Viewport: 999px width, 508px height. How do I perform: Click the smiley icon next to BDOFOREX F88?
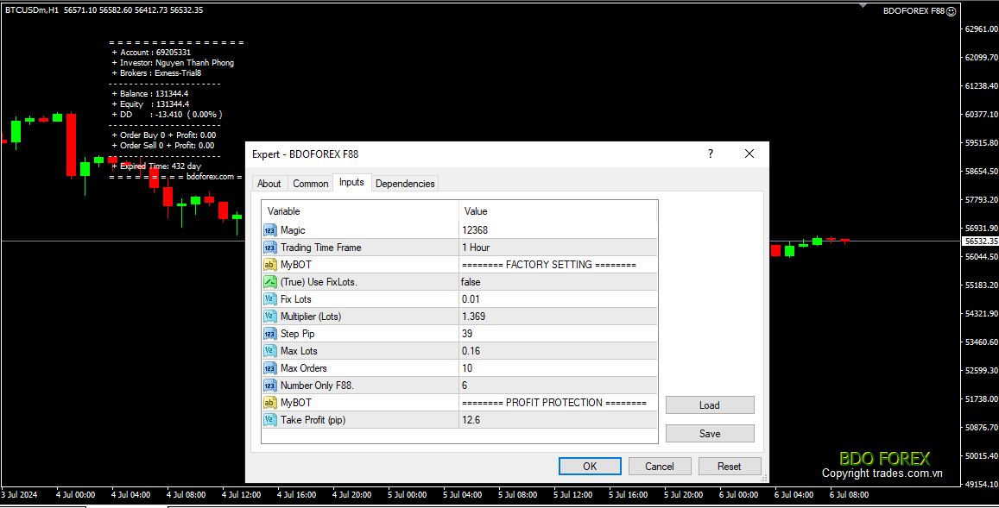(x=952, y=11)
